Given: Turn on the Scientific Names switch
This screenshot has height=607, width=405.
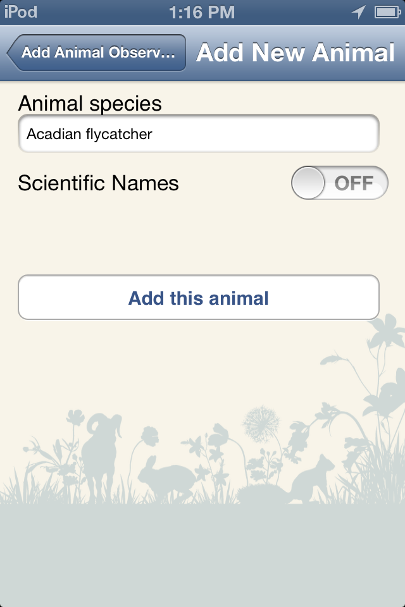Looking at the screenshot, I should (x=339, y=183).
